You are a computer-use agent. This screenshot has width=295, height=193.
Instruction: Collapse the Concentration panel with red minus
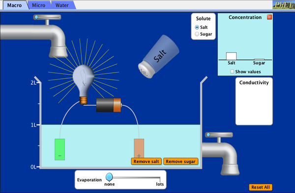click(x=269, y=17)
